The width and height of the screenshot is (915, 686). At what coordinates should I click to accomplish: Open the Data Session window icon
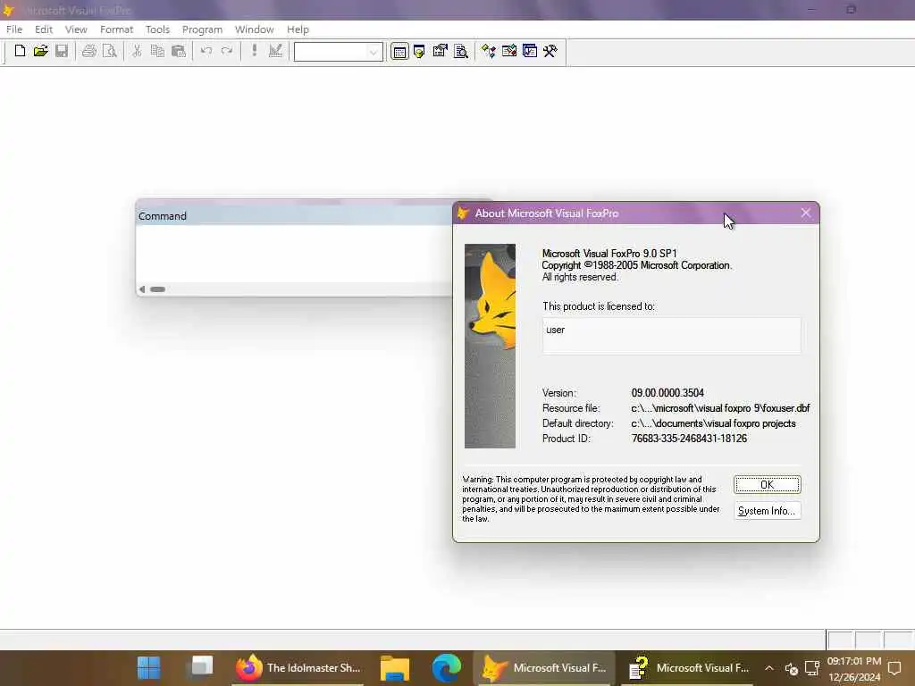tap(420, 51)
